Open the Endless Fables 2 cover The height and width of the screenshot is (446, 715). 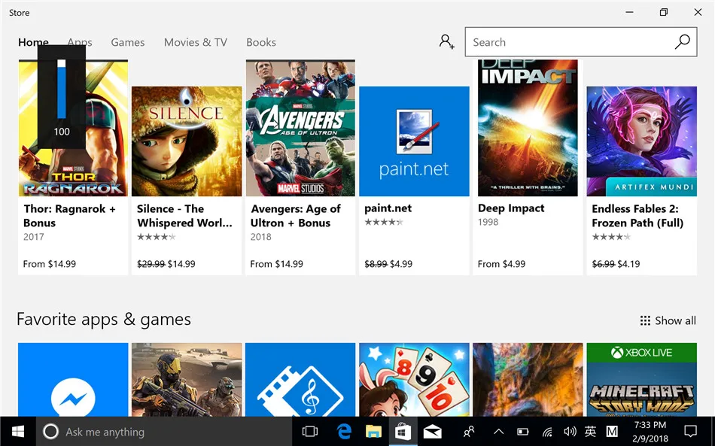pos(641,141)
